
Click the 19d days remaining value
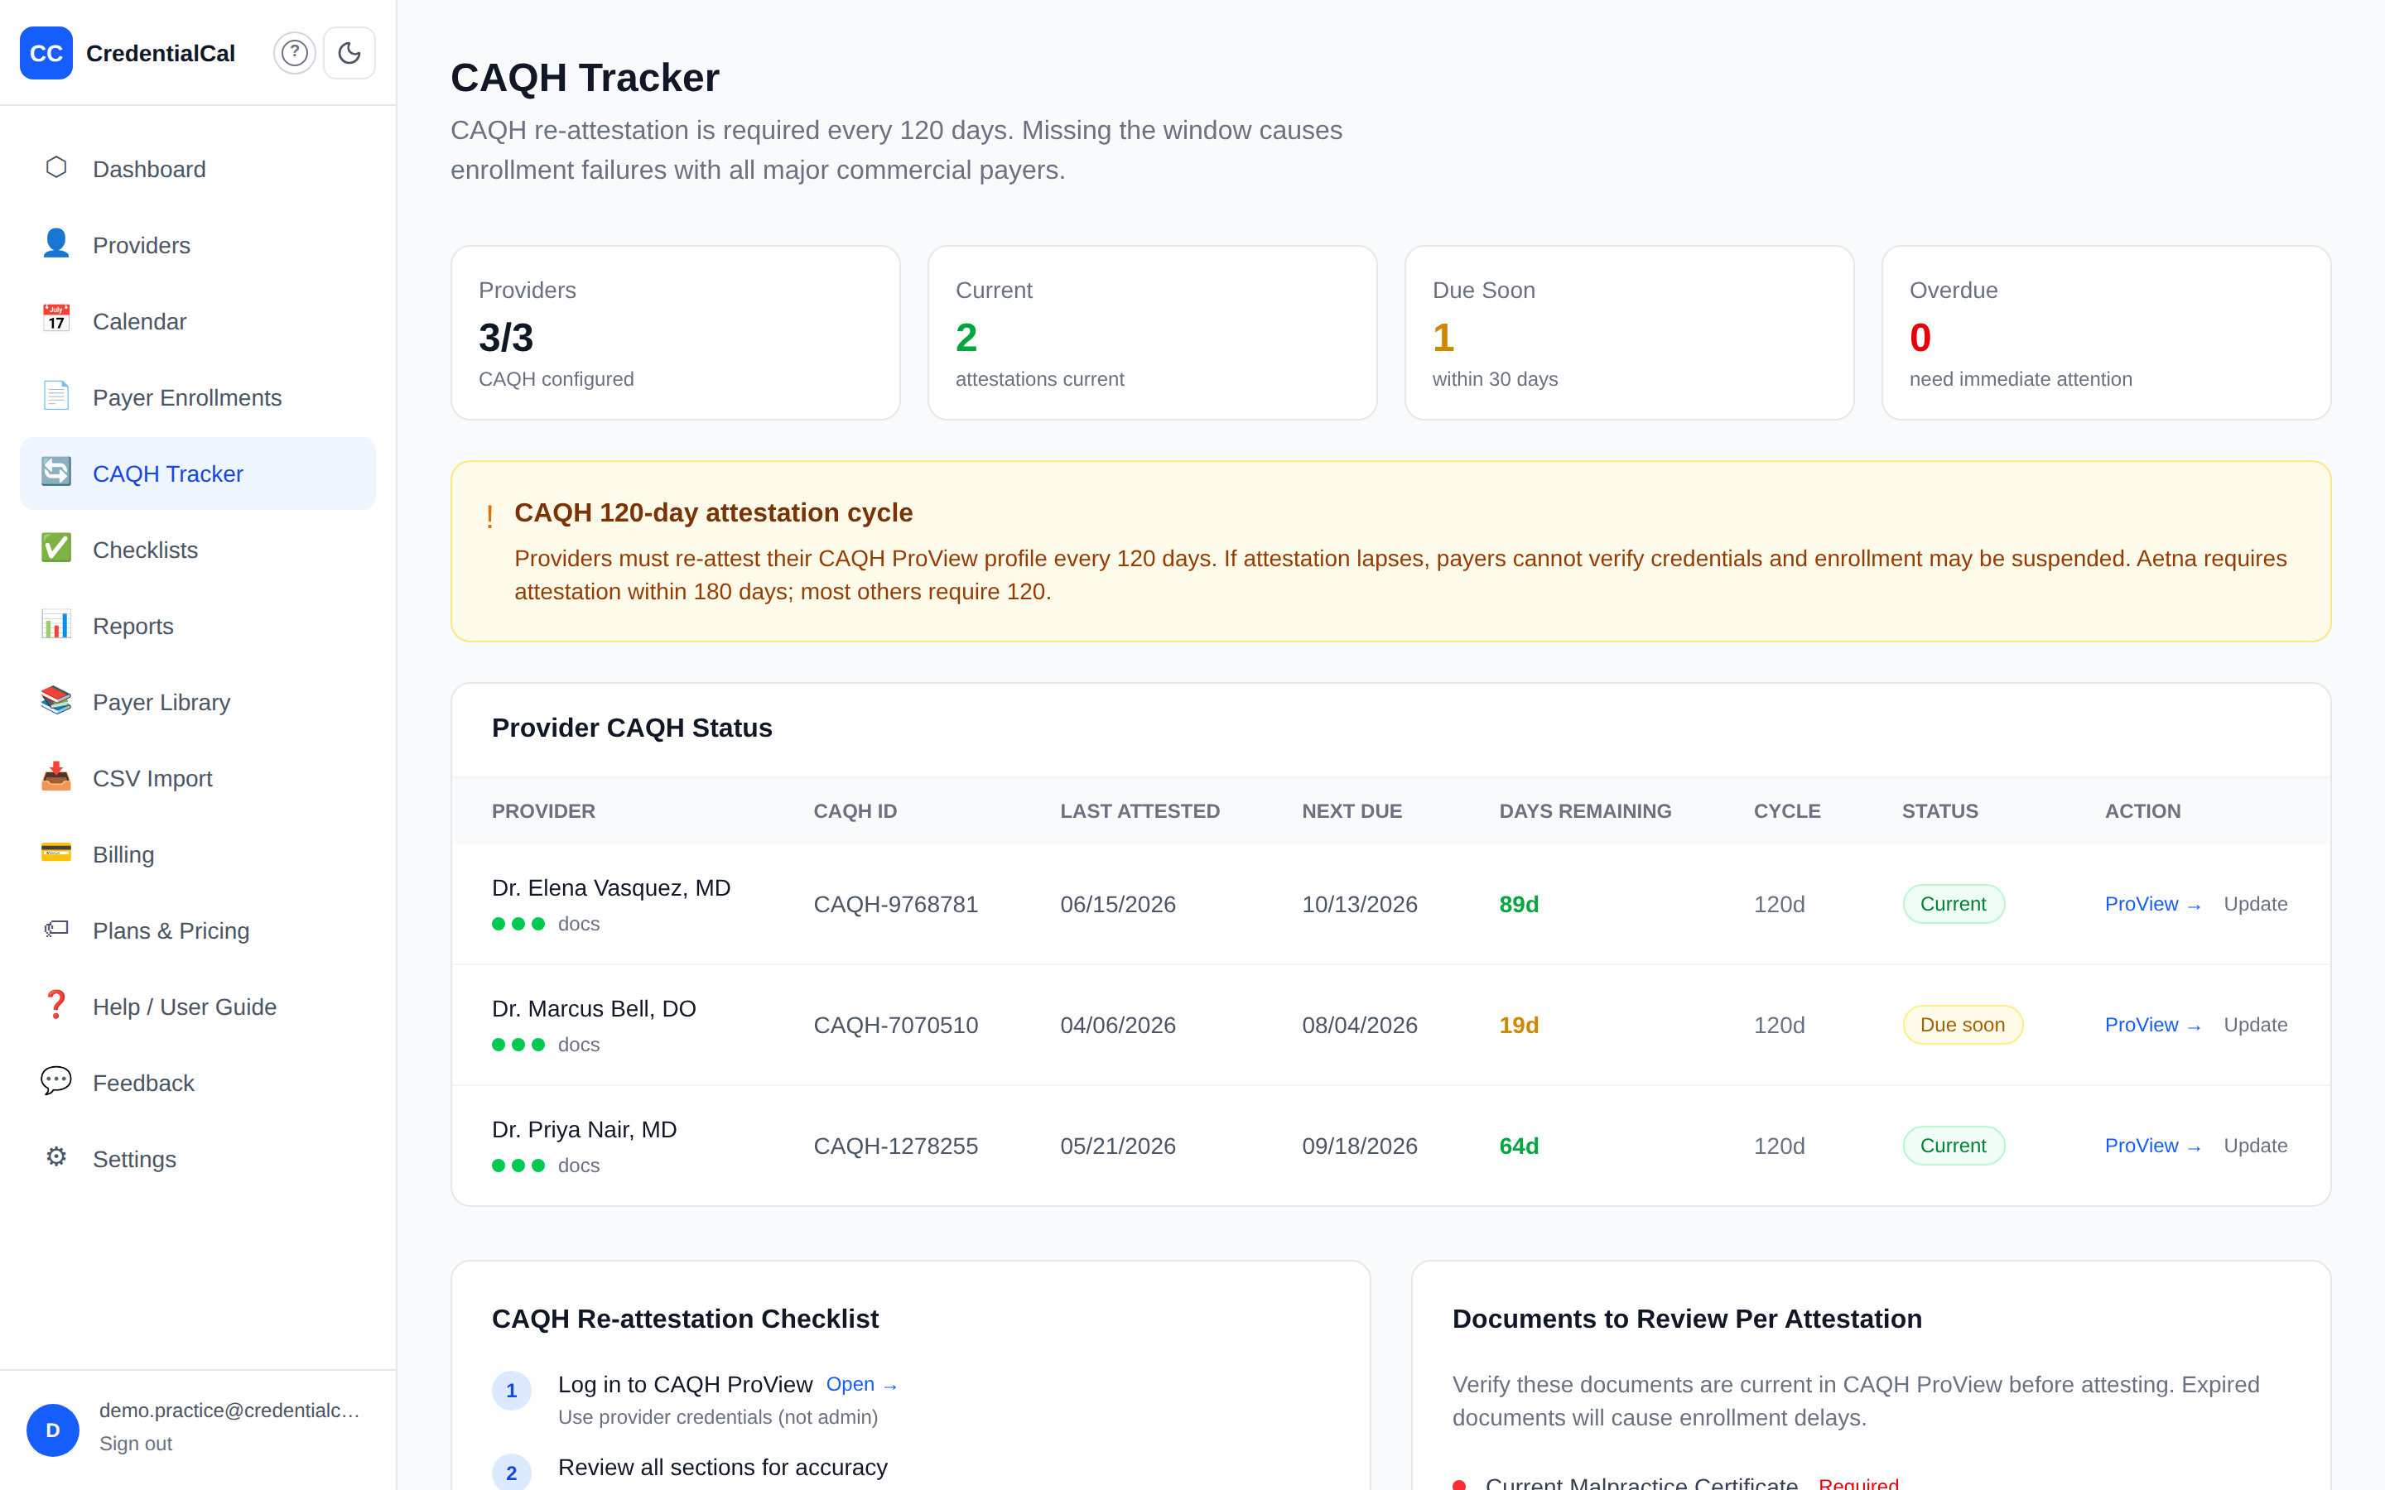click(x=1519, y=1025)
